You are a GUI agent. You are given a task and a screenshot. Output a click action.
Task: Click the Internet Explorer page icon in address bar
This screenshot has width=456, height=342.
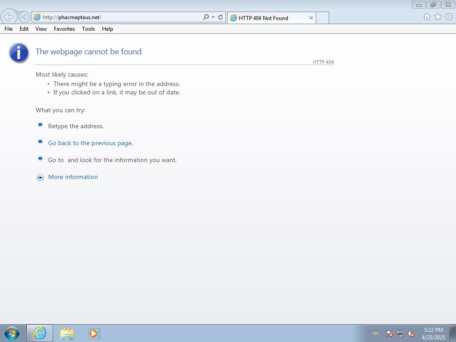37,17
